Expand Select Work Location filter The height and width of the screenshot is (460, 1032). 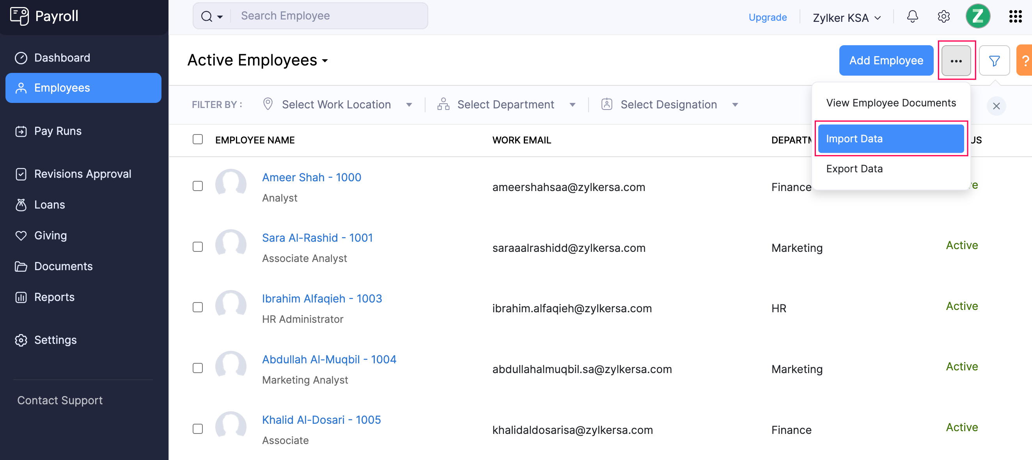(338, 104)
